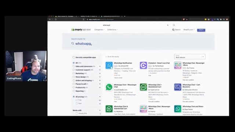Select the Customer support radio button

point(73,70)
